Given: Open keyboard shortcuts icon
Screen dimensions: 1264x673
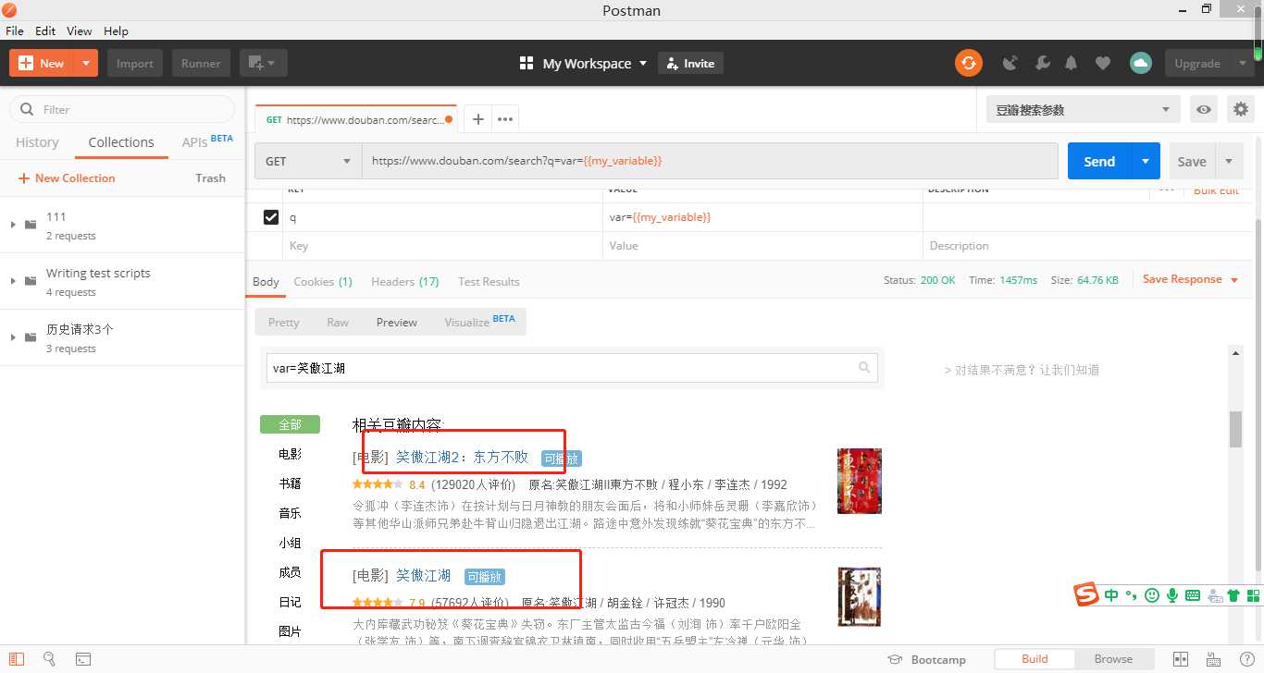Looking at the screenshot, I should tap(1213, 659).
